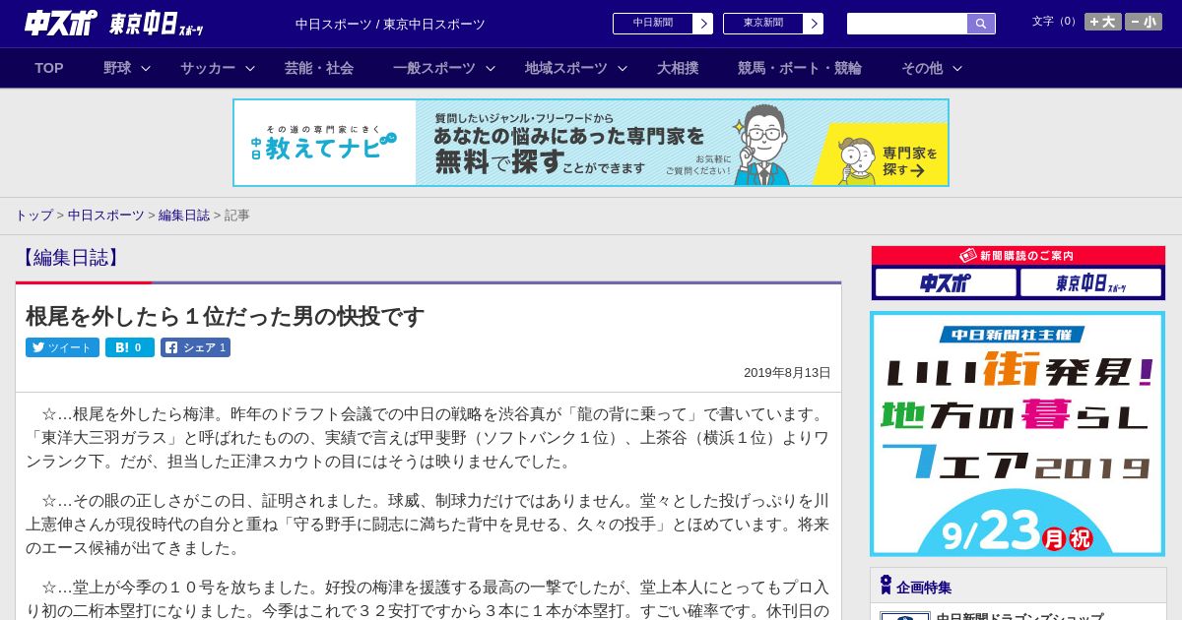Decrease text size with 小 button
1182x620 pixels.
pos(1144,22)
